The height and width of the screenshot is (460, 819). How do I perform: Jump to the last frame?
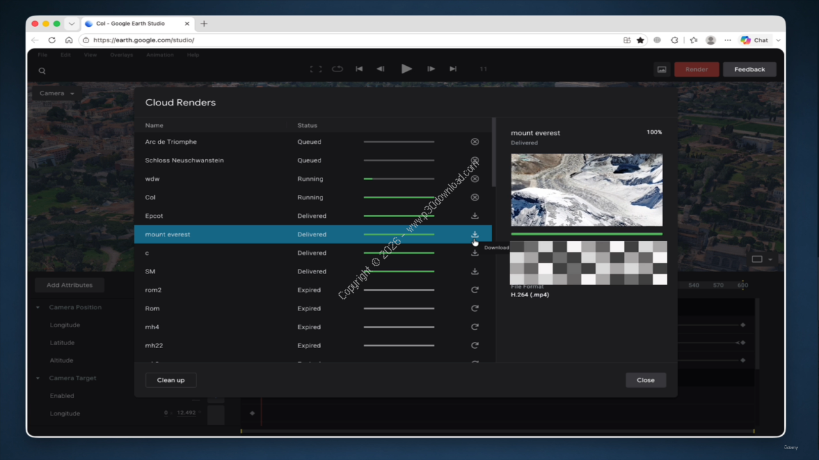(453, 69)
